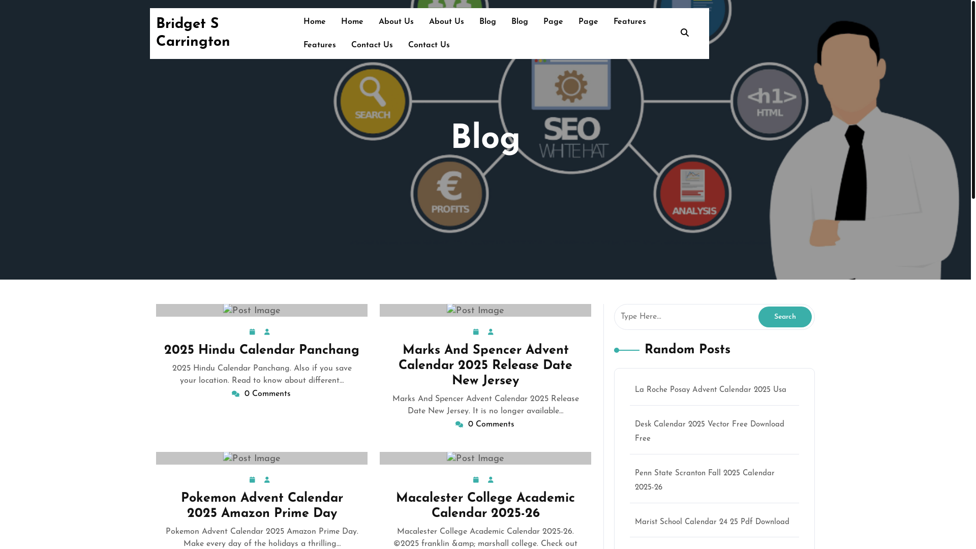The image size is (976, 549).
Task: Open Macalester College Academic Calendar post title
Action: 485,506
